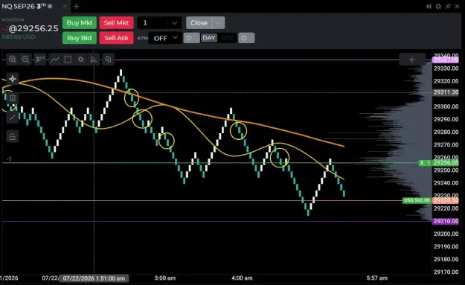
Task: Activate the dashed-rectangle selection tool
Action: pyautogui.click(x=68, y=60)
